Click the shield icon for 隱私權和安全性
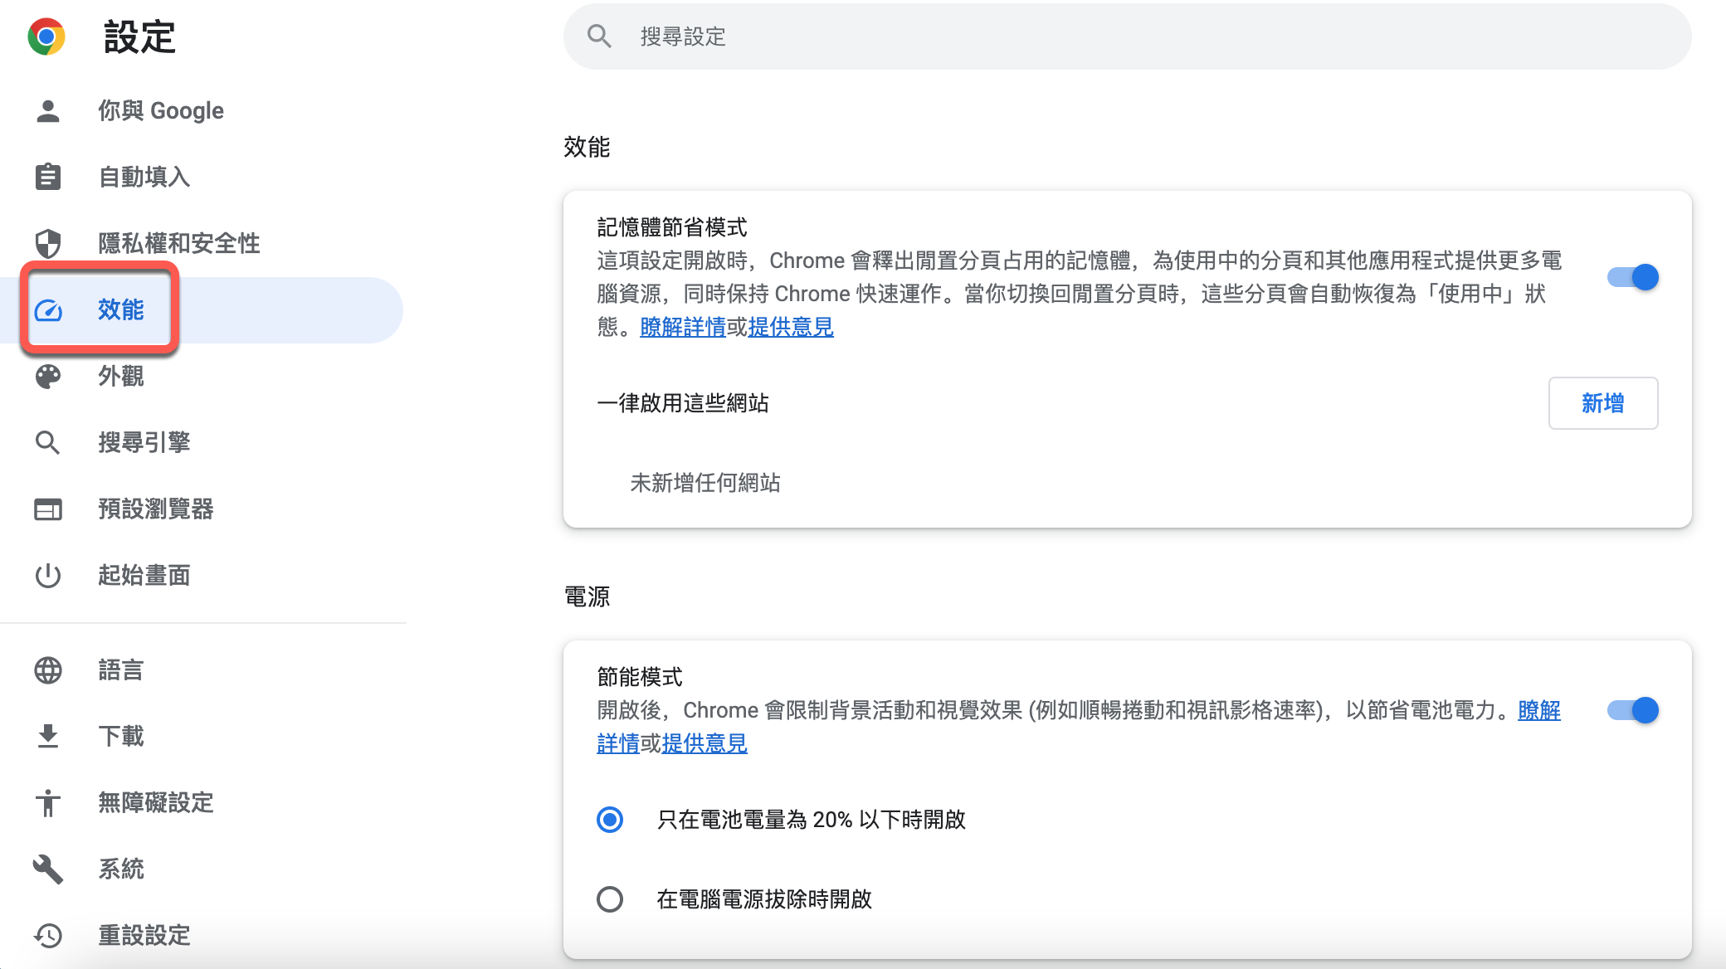1726x969 pixels. point(48,243)
